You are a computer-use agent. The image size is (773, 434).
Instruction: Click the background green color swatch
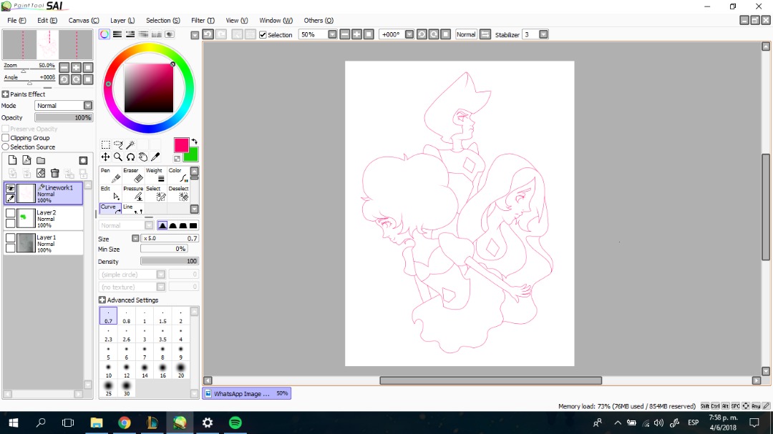(191, 154)
